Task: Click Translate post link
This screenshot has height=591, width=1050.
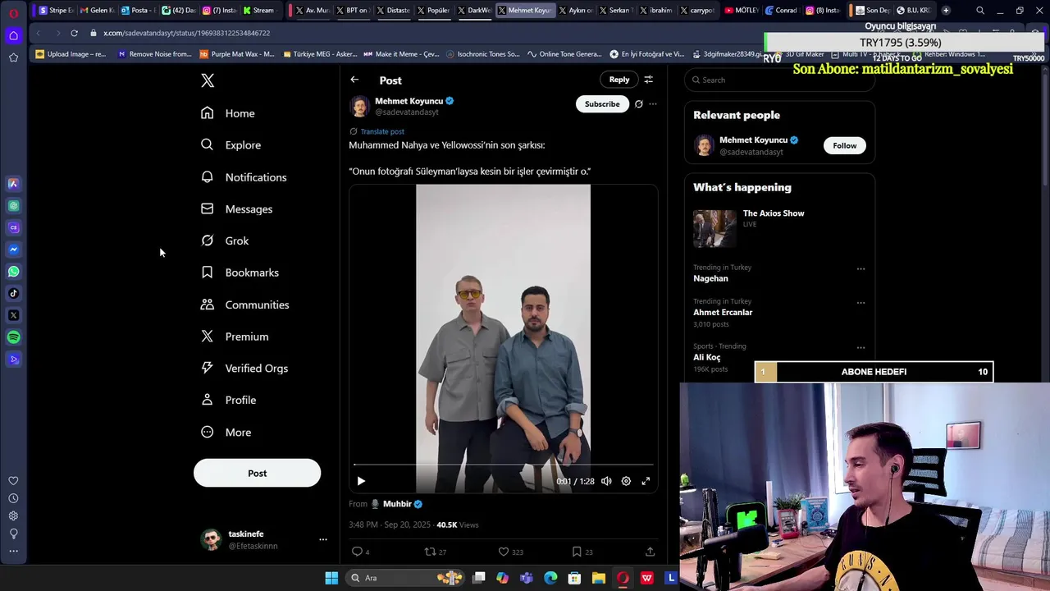Action: click(382, 131)
